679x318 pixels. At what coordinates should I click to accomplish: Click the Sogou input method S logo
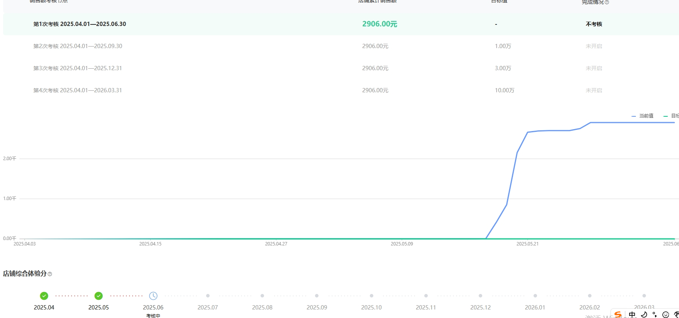(618, 315)
